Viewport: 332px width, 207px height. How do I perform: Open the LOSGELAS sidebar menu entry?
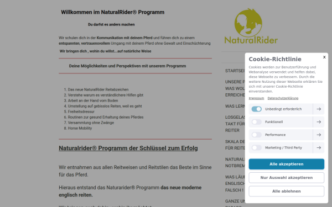pos(235,124)
